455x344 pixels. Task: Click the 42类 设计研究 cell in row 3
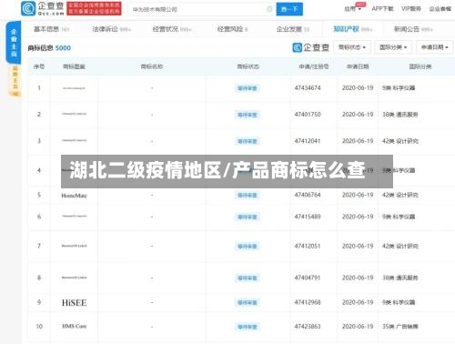pos(399,141)
